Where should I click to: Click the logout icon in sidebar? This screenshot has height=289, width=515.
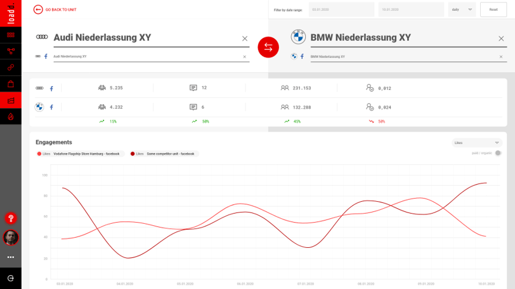[11, 278]
